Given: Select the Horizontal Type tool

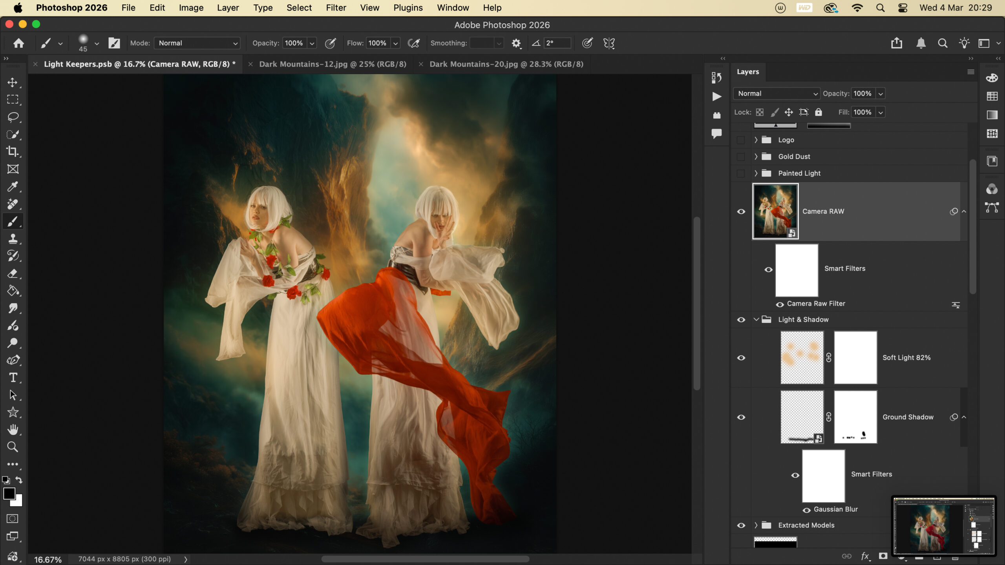Looking at the screenshot, I should (x=13, y=377).
